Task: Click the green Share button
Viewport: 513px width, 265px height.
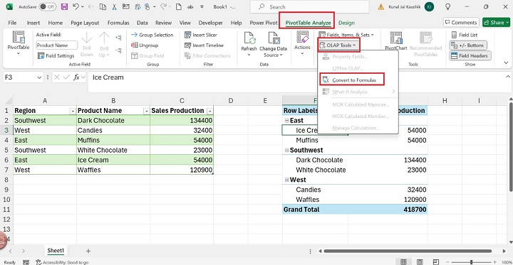Action: (x=496, y=23)
